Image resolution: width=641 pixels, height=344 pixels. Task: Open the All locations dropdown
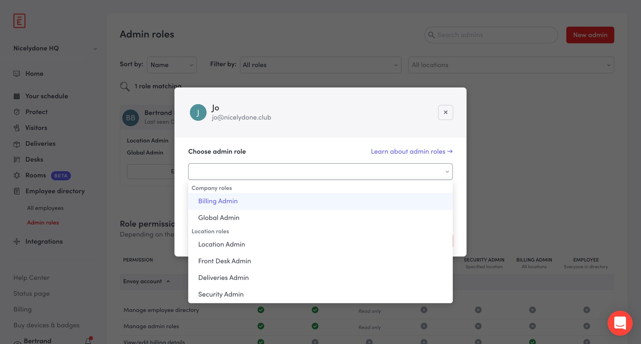point(510,65)
